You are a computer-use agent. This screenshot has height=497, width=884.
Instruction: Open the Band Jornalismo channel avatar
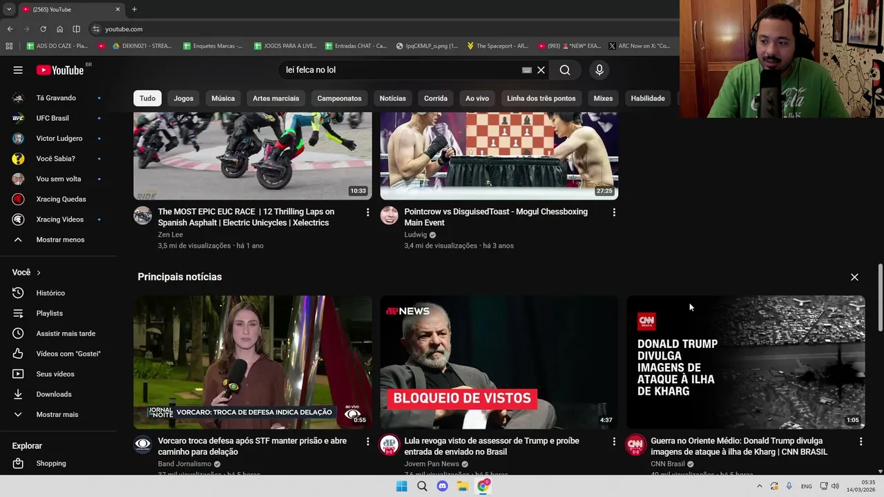coord(143,445)
